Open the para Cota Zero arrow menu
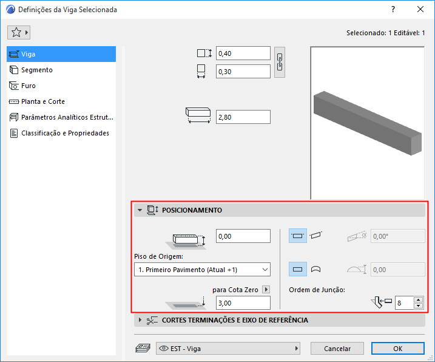 [x=266, y=290]
